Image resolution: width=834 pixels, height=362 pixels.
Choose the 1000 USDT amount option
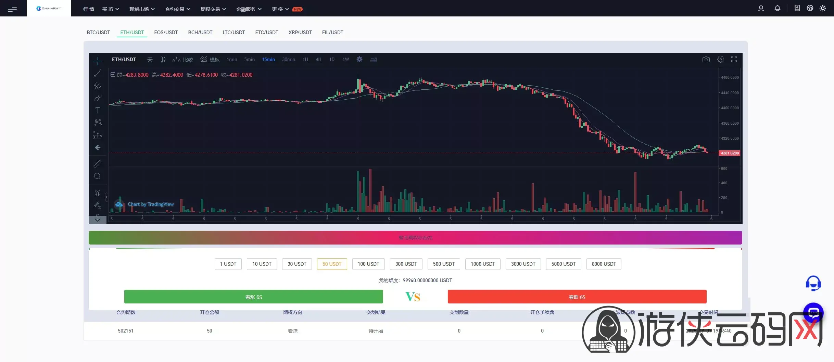click(x=483, y=264)
